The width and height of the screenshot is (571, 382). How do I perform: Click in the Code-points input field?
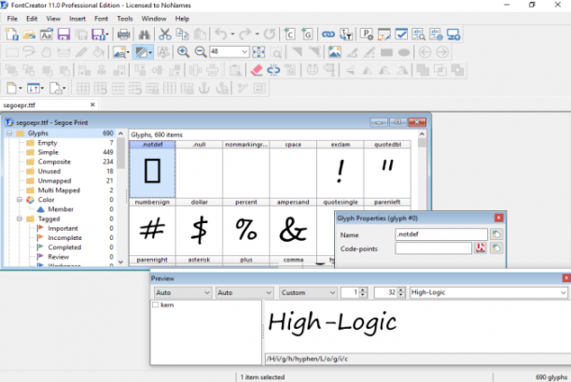click(433, 248)
